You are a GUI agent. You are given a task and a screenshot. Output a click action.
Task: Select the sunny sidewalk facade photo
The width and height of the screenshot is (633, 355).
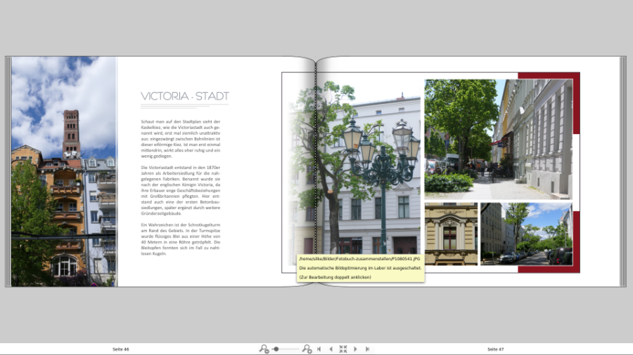pos(498,139)
